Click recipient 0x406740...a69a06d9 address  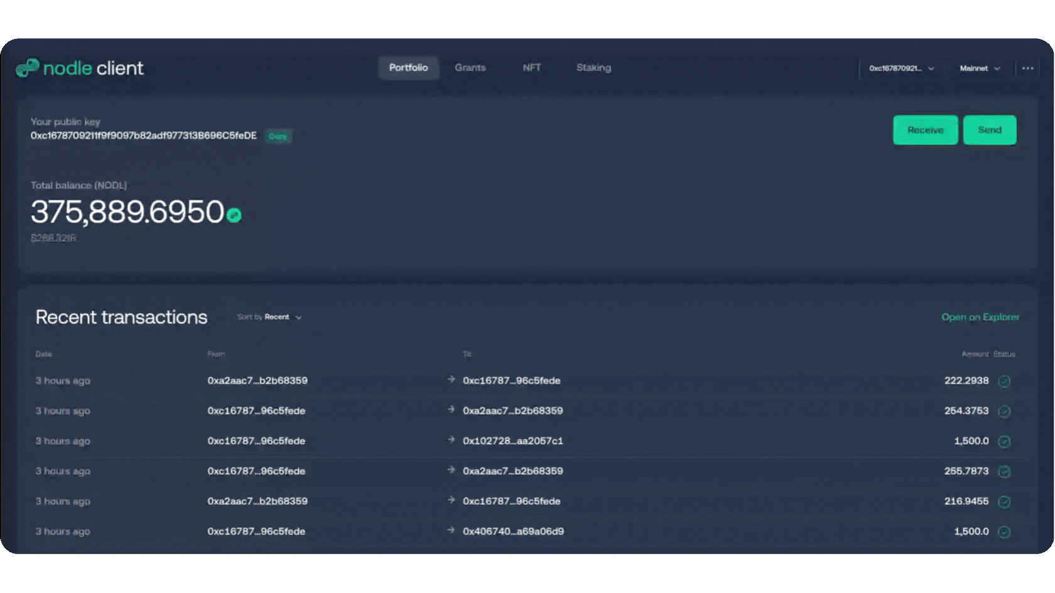(x=513, y=532)
